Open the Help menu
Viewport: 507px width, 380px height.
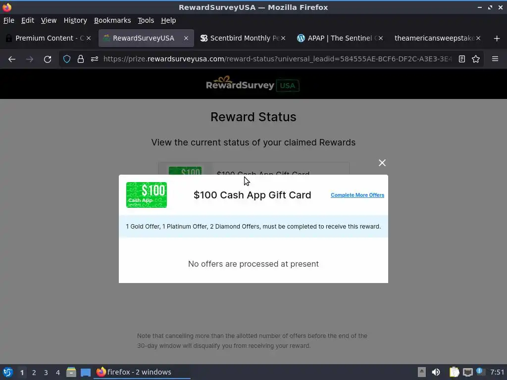coord(168,20)
